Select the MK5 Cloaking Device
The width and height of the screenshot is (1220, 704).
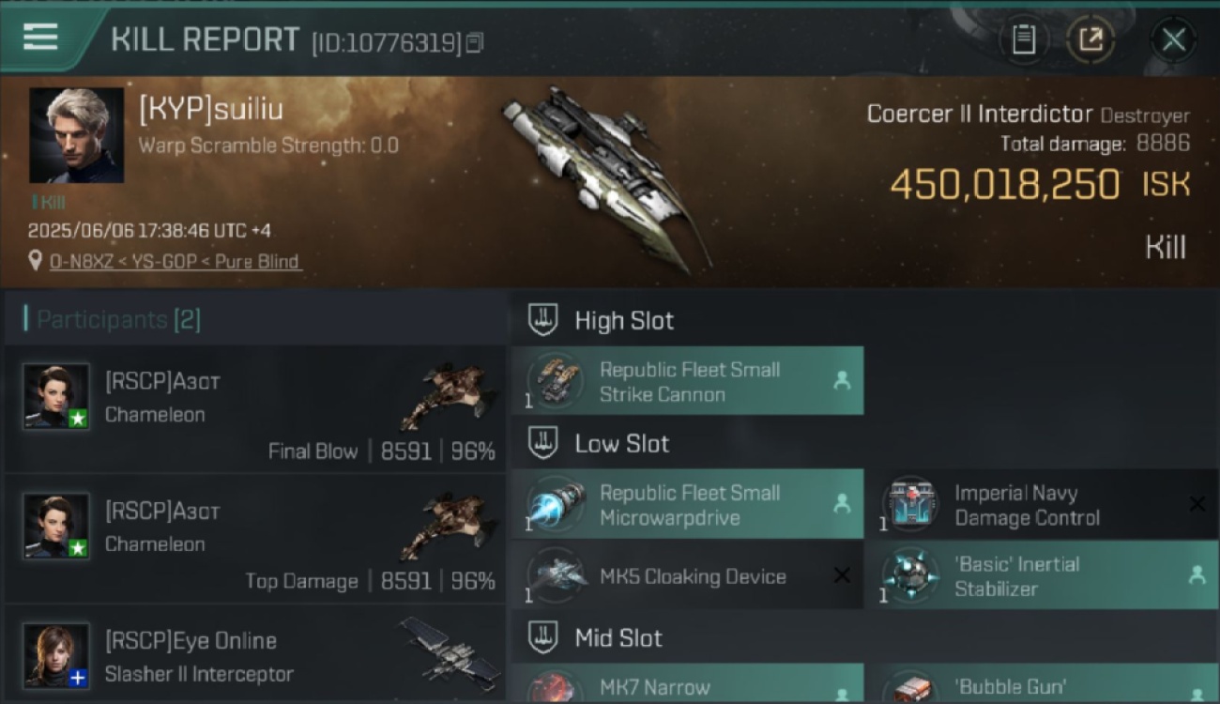click(687, 574)
